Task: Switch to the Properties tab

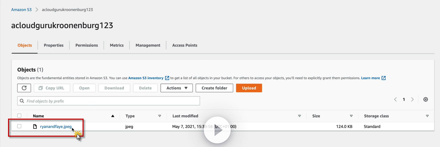Action: [x=54, y=45]
